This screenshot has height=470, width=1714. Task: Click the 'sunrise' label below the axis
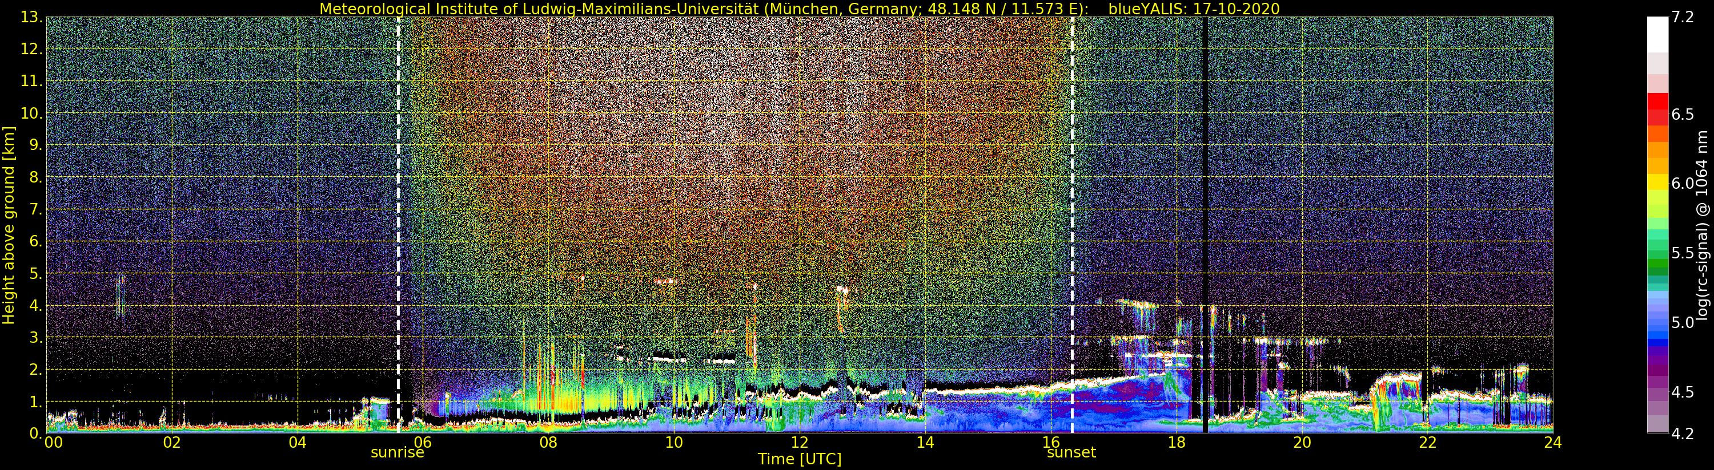tap(397, 453)
